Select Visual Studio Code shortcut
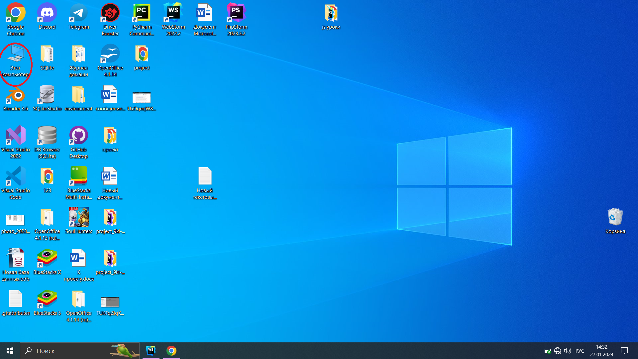 tap(16, 183)
